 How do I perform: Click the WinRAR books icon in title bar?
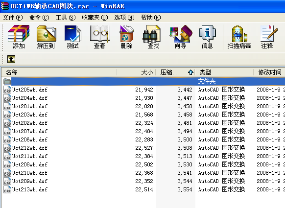point(5,6)
